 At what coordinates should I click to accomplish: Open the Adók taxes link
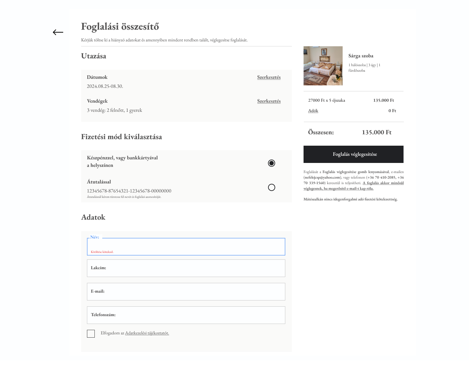[313, 111]
